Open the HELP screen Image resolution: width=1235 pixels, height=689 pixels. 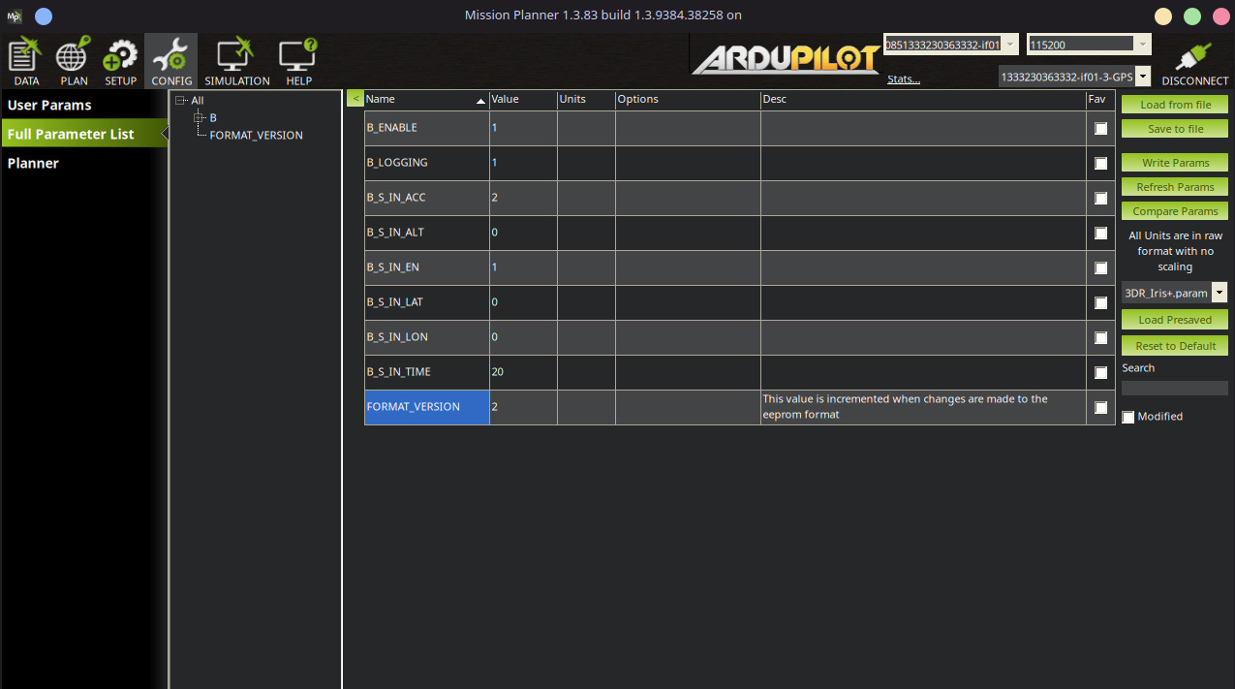[x=298, y=62]
